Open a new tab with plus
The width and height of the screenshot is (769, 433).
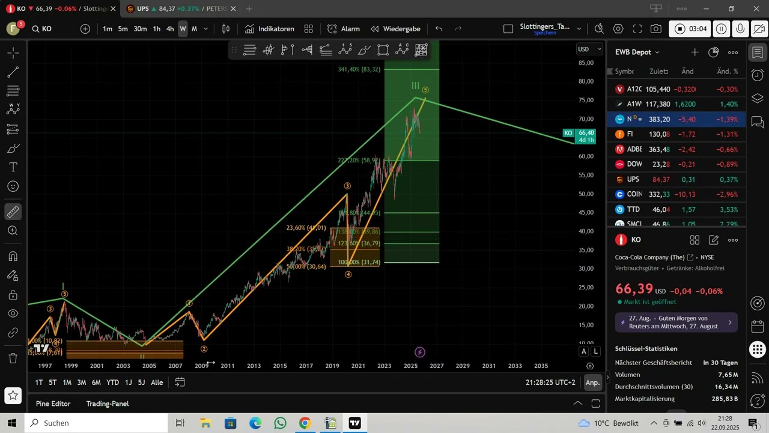pos(249,9)
